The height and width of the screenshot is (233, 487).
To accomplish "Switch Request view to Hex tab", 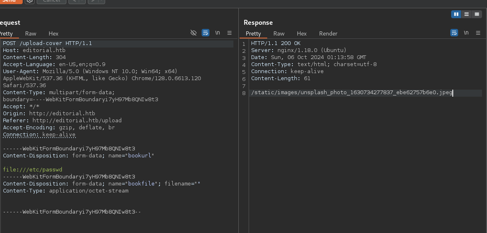I will coord(54,33).
